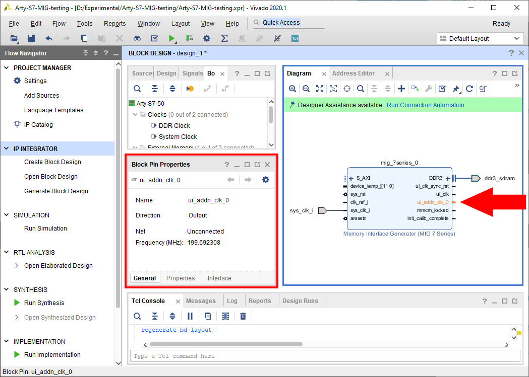This screenshot has height=377, width=529.
Task: Click the Sigma reports icon
Action: coord(224,38)
